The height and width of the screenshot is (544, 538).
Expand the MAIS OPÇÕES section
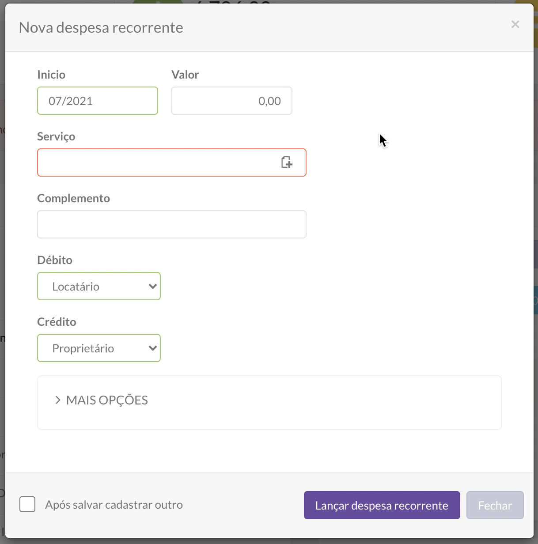tap(107, 400)
